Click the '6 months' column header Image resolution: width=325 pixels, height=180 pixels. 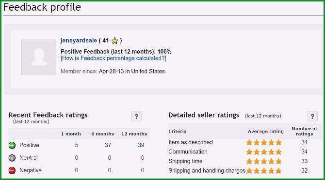(103, 134)
